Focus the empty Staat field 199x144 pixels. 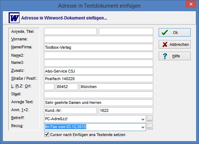pos(98,95)
